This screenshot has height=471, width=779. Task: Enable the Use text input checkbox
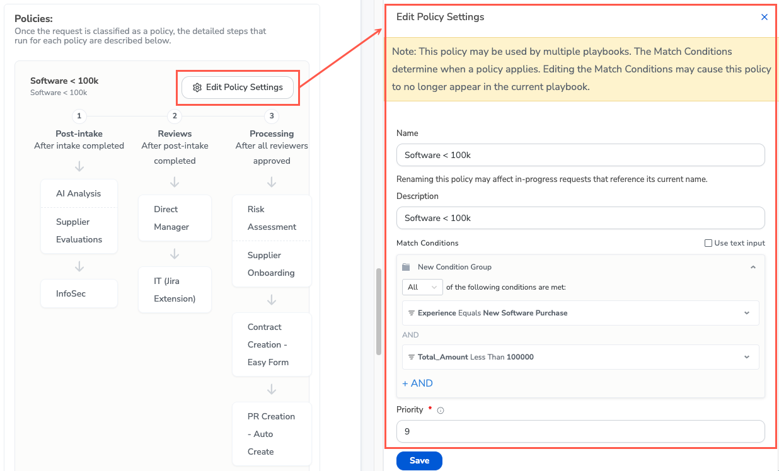[x=708, y=243]
